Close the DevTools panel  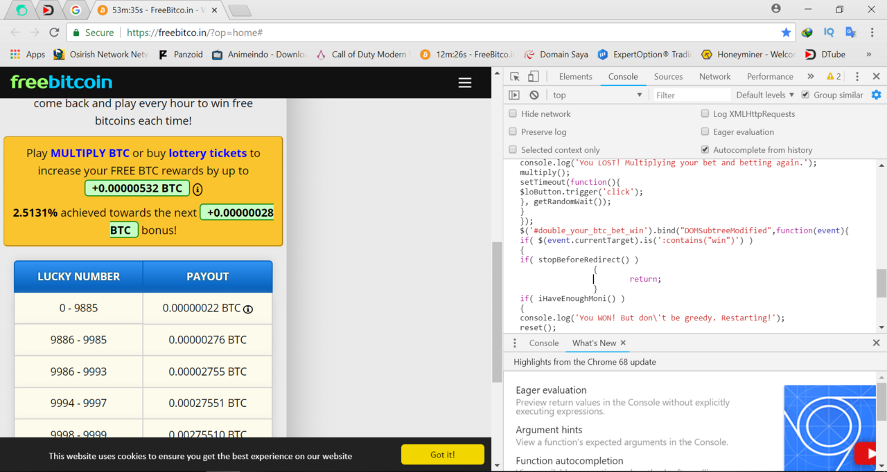pyautogui.click(x=876, y=77)
